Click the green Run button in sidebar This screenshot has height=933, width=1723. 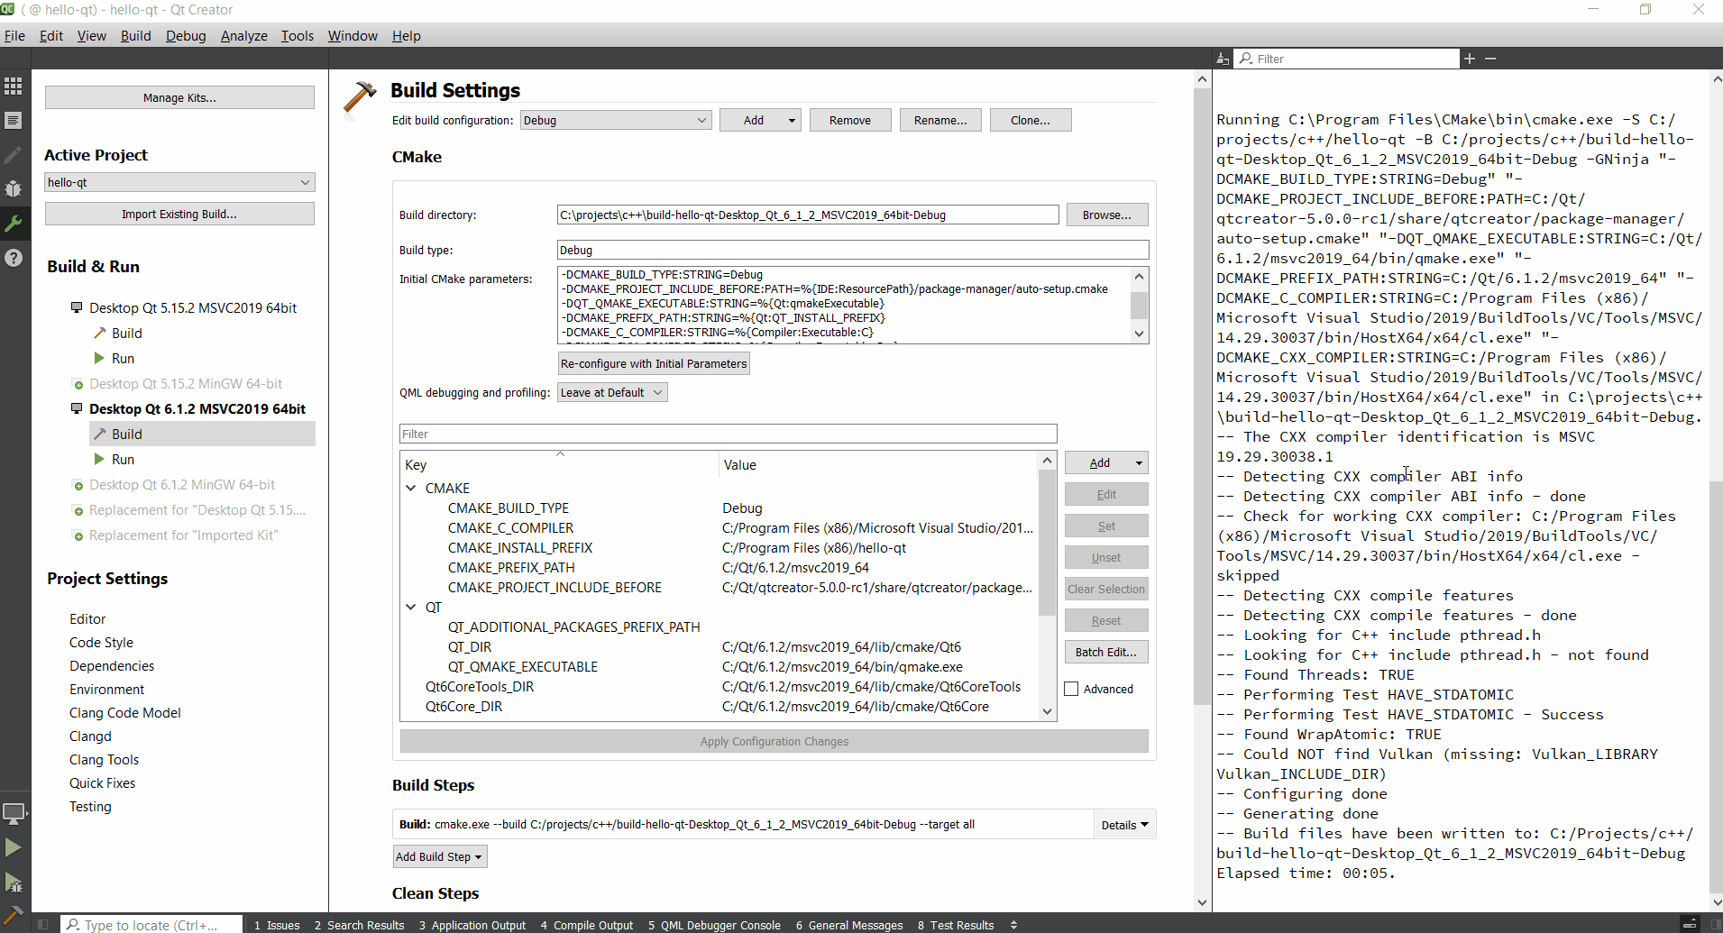pos(14,847)
